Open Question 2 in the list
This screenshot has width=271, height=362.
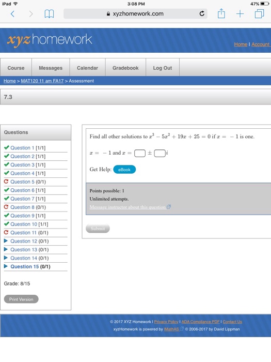point(22,156)
